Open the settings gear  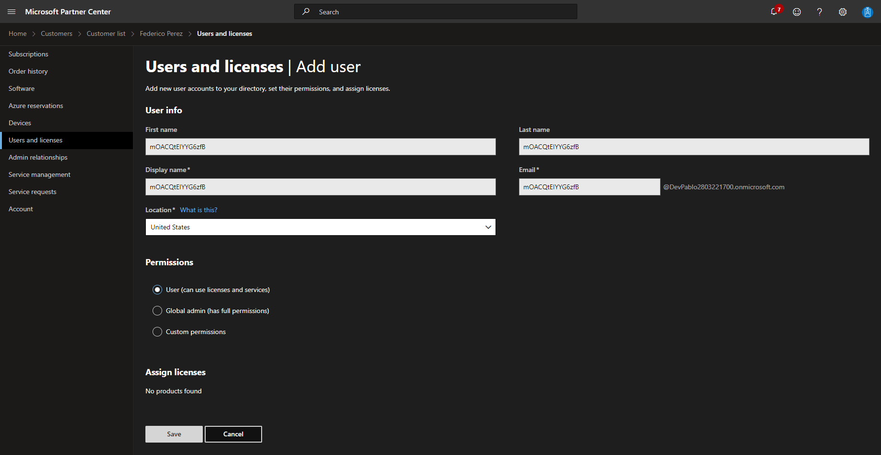click(x=843, y=12)
